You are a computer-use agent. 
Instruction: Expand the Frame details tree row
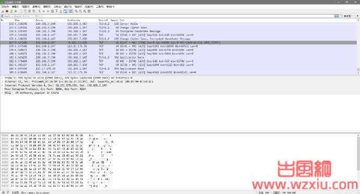(x=2, y=78)
